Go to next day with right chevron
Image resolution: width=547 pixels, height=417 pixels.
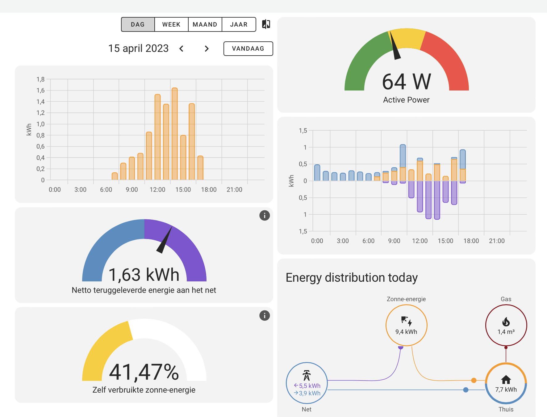[x=207, y=48]
